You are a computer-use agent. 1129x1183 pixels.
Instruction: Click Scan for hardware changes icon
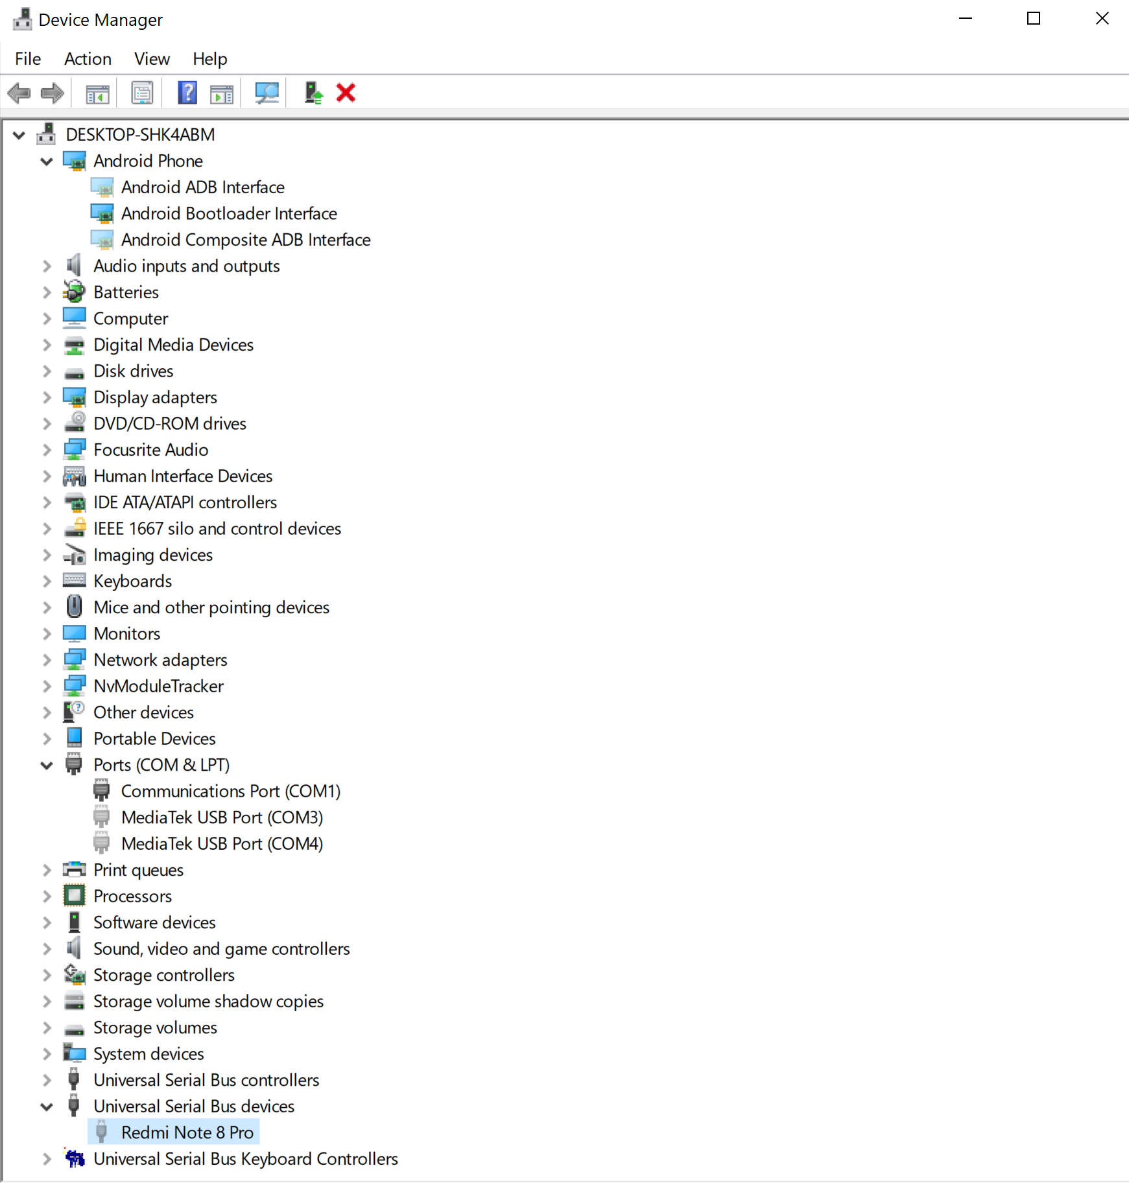267,93
